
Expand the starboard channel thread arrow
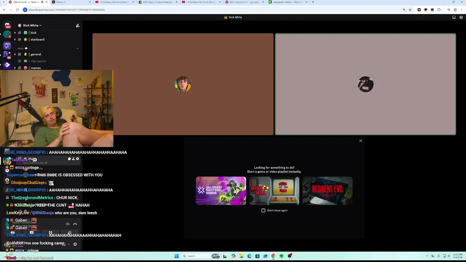pyautogui.click(x=15, y=39)
